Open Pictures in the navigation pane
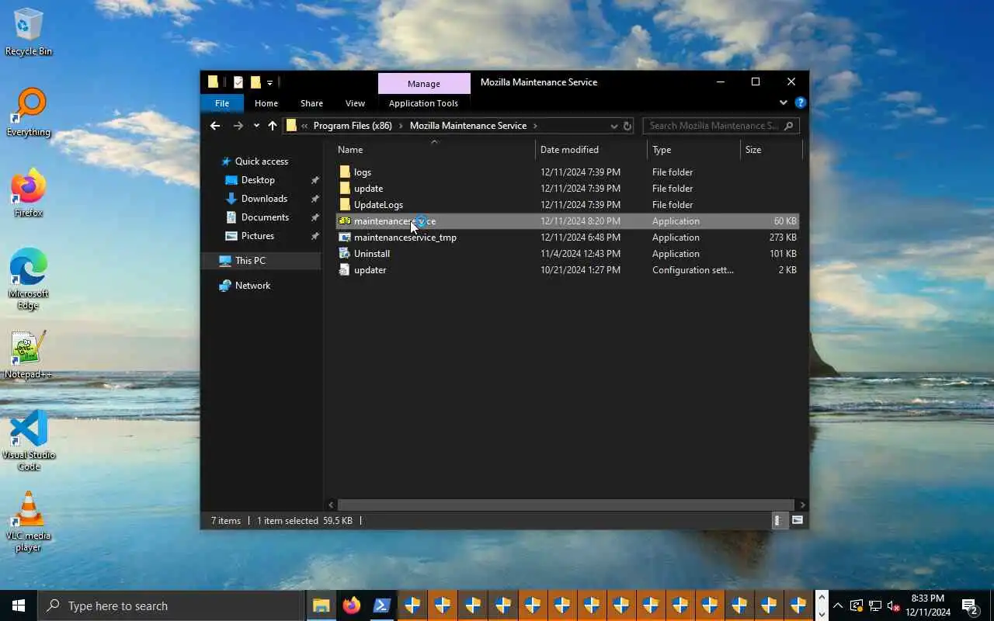994x621 pixels. pyautogui.click(x=257, y=236)
